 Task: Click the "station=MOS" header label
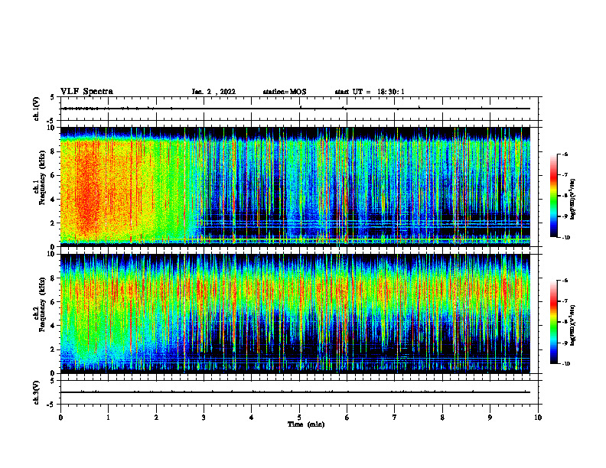tap(285, 92)
